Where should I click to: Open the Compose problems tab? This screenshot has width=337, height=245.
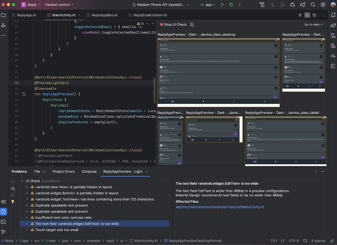pos(89,171)
